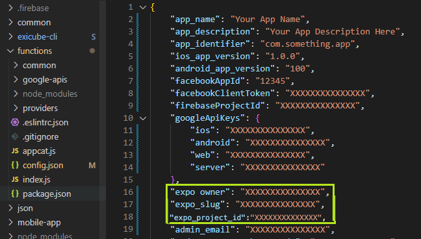Image resolution: width=421 pixels, height=239 pixels.
Task: Select the mobile-app folder name
Action: click(x=39, y=223)
